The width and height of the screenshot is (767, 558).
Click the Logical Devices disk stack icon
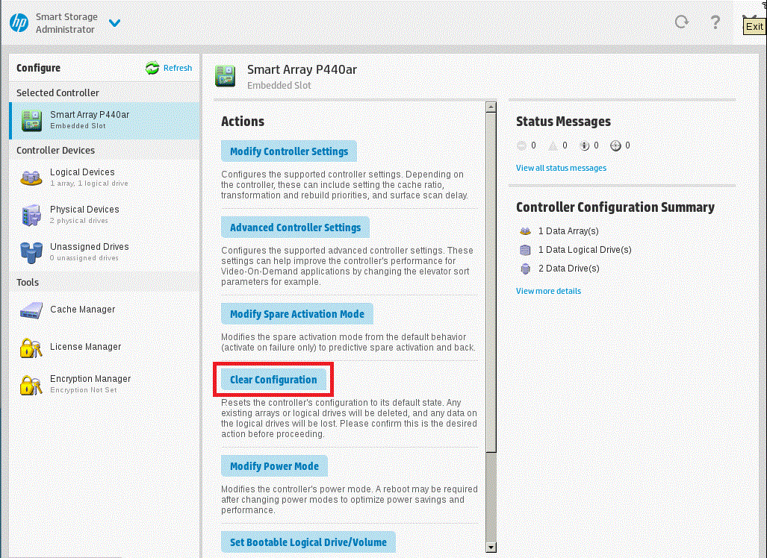pyautogui.click(x=31, y=178)
